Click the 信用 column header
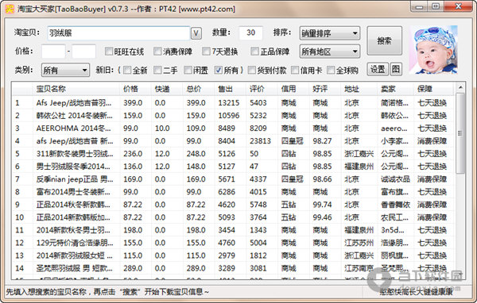Image resolution: width=477 pixels, height=303 pixels. 293,89
